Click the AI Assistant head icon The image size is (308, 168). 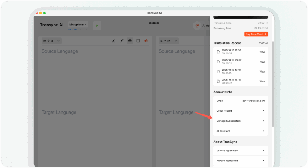pos(197,26)
